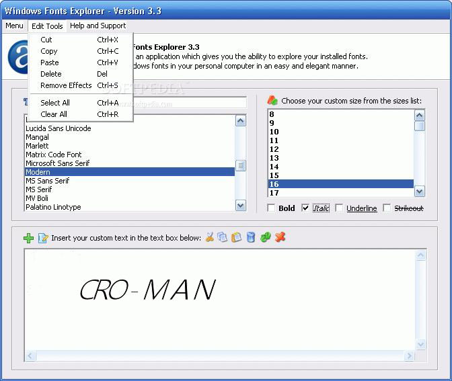Select size 11 in sizes list
This screenshot has width=452, height=381.
(341, 140)
